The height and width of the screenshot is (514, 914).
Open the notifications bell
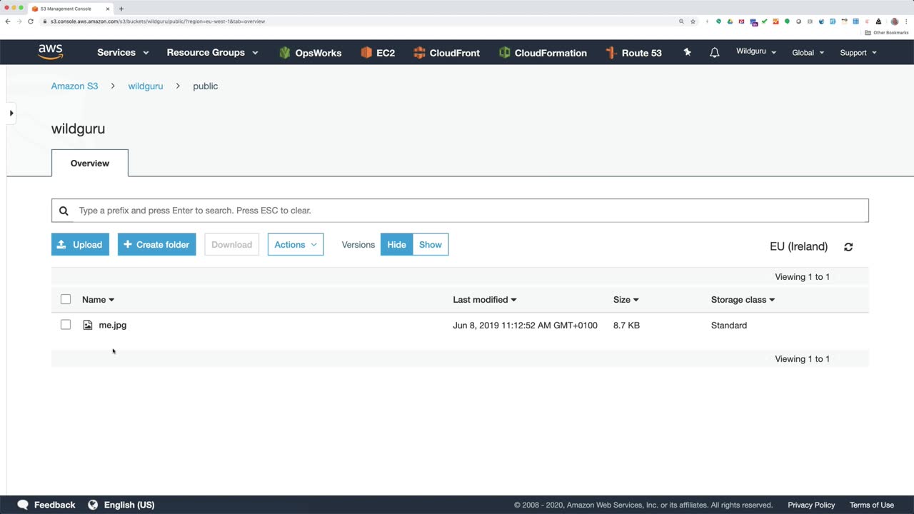714,52
